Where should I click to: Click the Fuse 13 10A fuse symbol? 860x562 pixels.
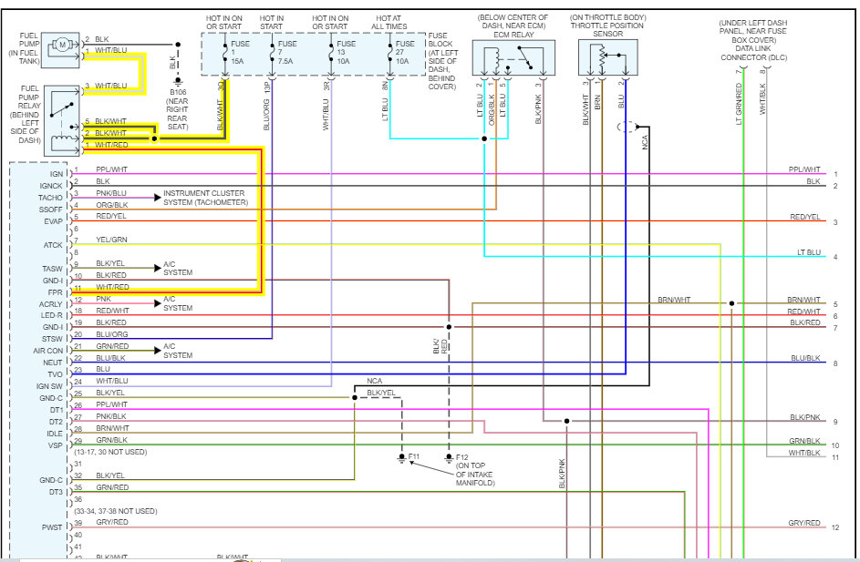[331, 53]
